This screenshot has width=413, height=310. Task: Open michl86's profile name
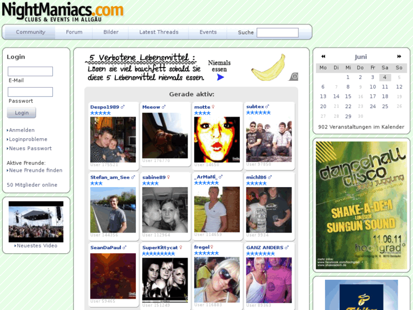(x=256, y=177)
